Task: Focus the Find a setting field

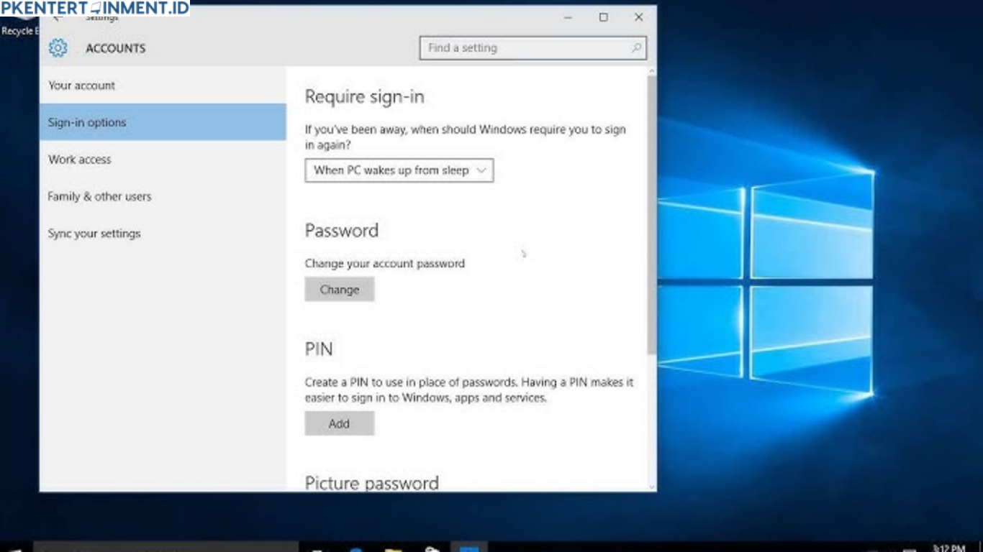Action: pos(533,48)
